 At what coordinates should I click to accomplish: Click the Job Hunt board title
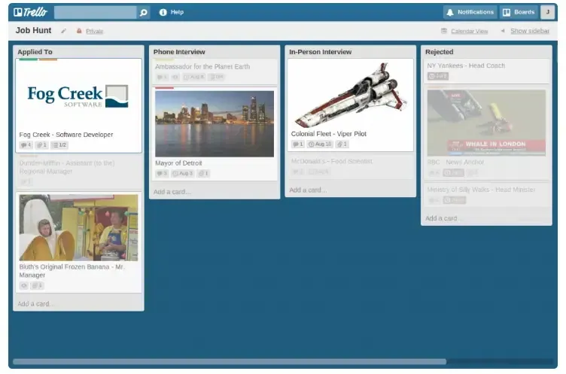coord(34,31)
